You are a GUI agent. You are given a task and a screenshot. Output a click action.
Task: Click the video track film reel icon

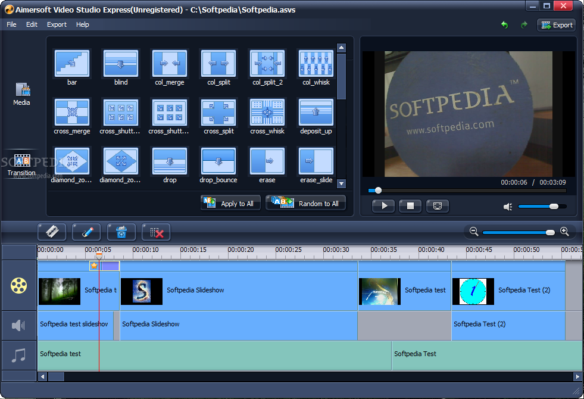[18, 286]
